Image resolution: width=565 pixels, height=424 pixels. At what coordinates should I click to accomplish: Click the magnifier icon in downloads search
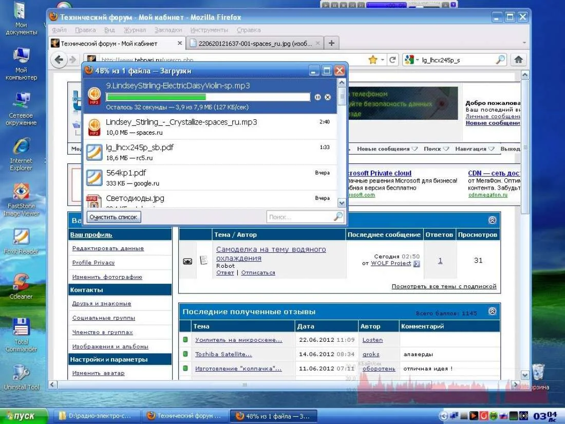pyautogui.click(x=338, y=217)
